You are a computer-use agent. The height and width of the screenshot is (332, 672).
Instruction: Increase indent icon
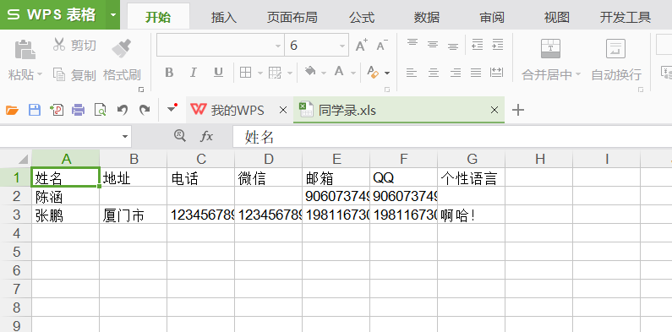point(498,45)
